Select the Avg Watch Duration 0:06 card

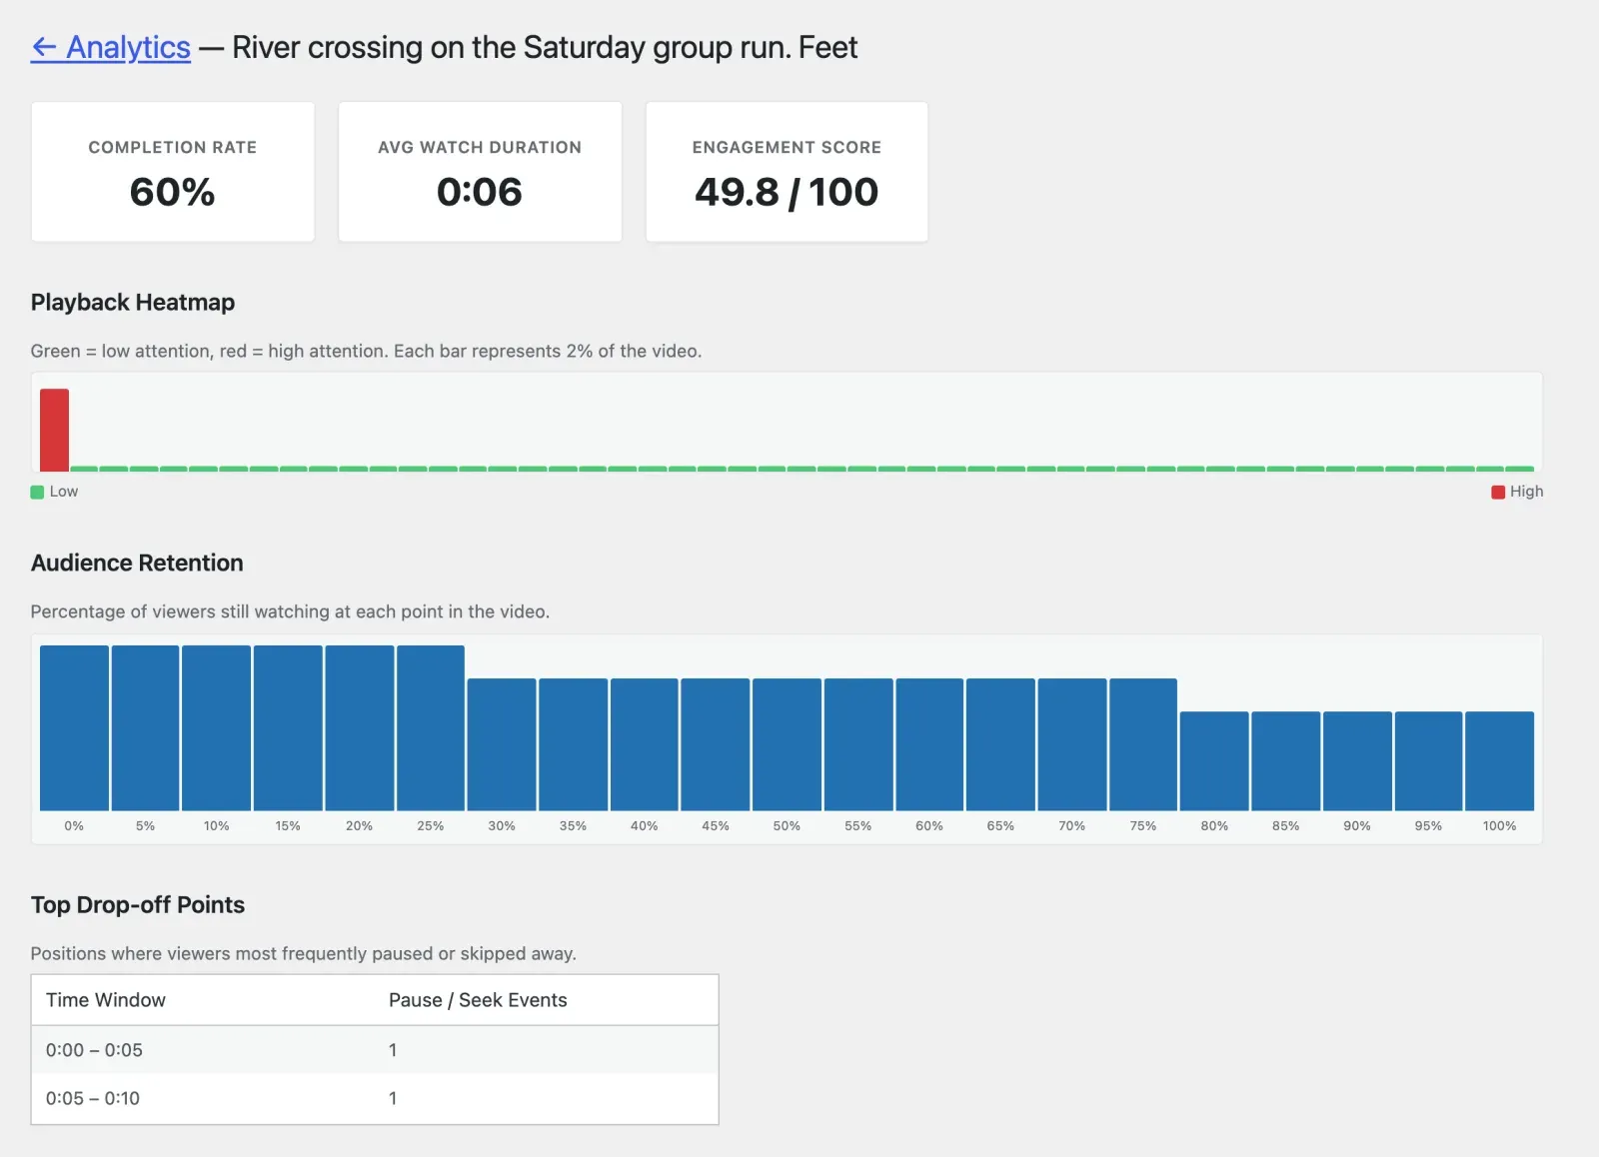(480, 171)
